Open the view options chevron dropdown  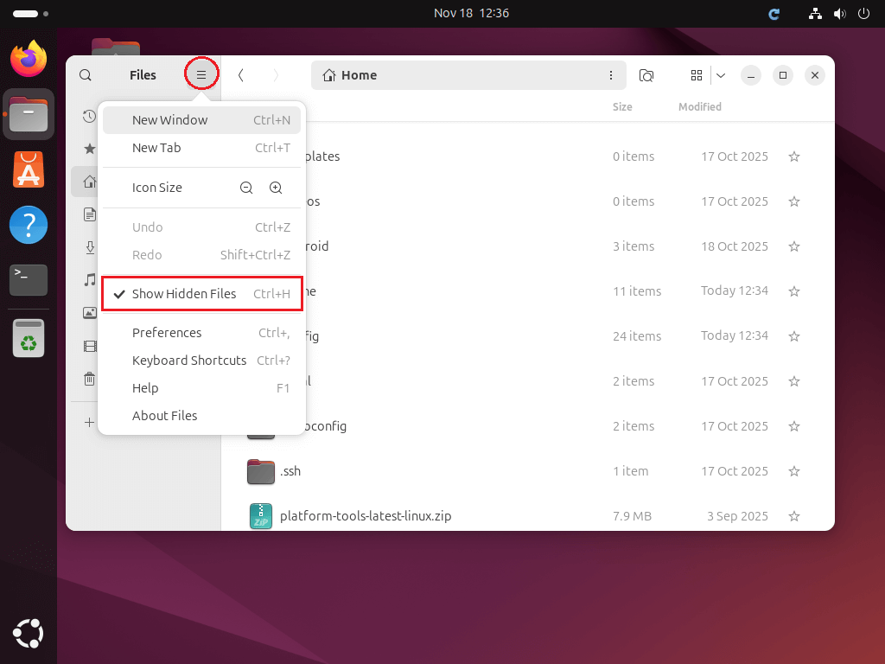tap(721, 75)
